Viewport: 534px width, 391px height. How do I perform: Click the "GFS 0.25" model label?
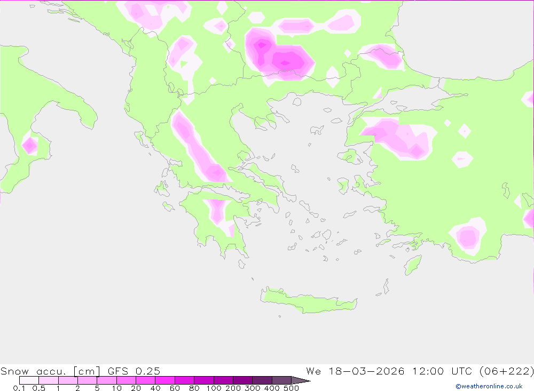[134, 371]
